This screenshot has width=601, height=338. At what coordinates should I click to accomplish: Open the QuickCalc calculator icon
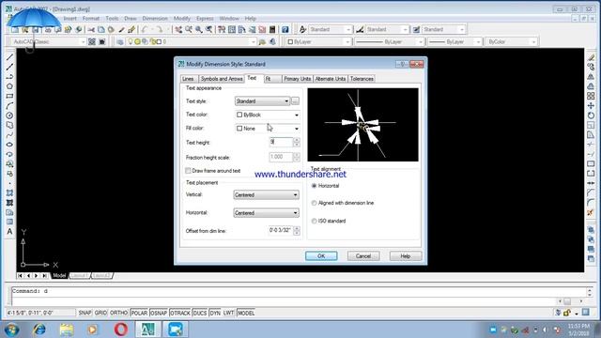[272, 29]
